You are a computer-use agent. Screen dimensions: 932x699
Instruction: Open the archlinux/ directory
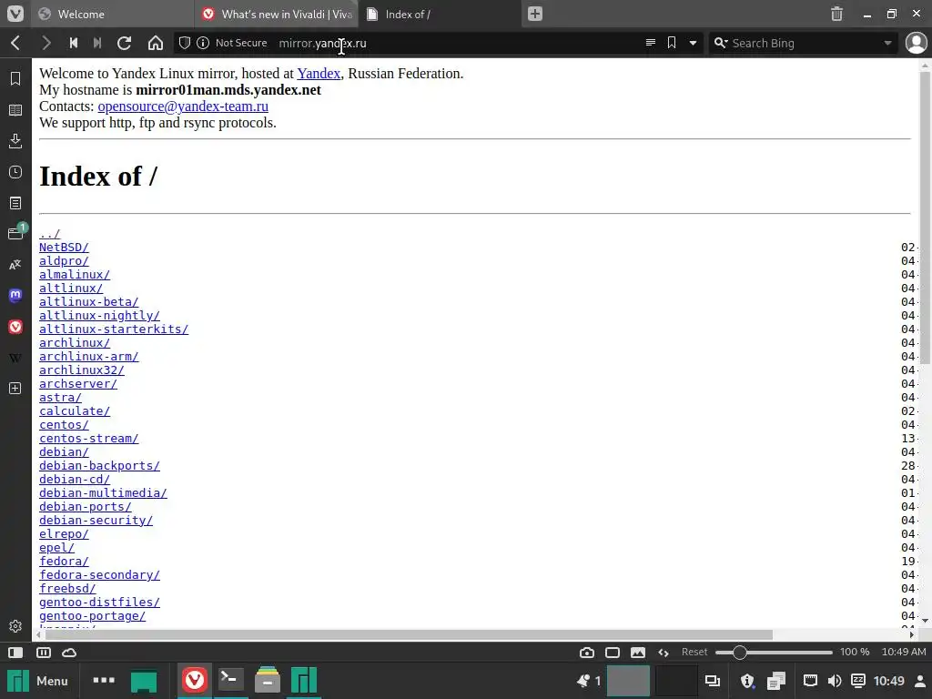point(75,343)
